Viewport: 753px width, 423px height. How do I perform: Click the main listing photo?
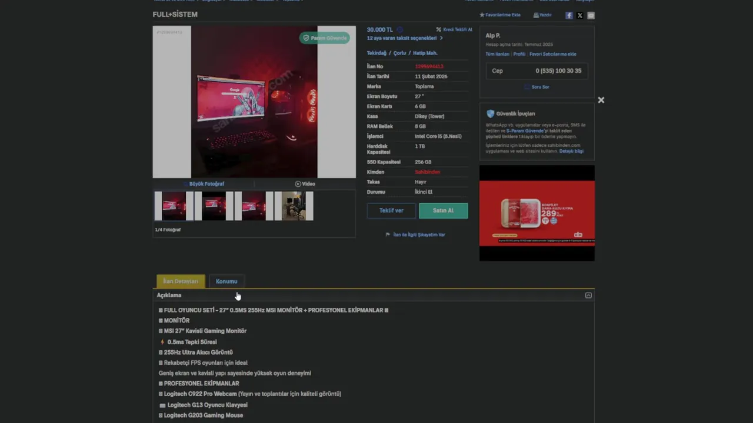point(254,102)
